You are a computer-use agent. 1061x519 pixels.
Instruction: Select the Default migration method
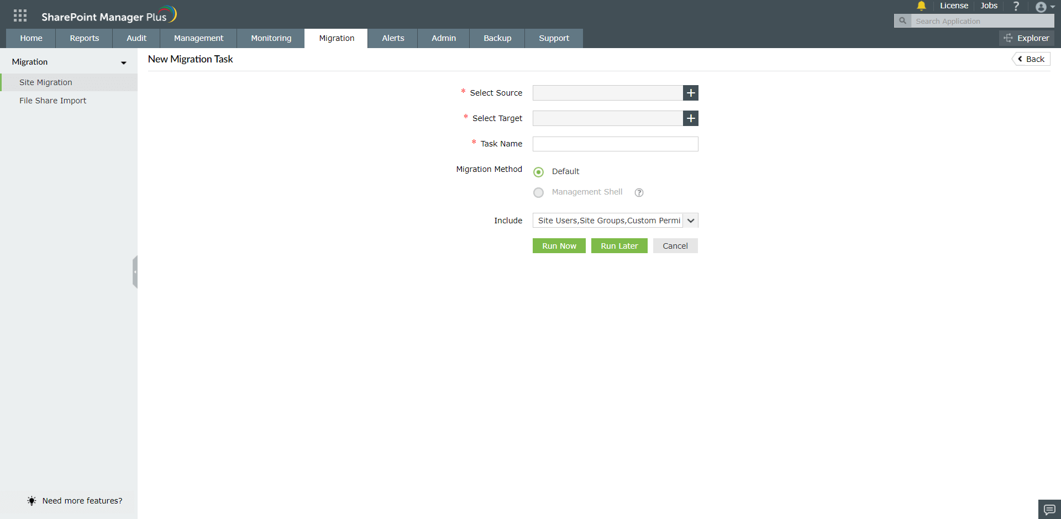(x=539, y=172)
